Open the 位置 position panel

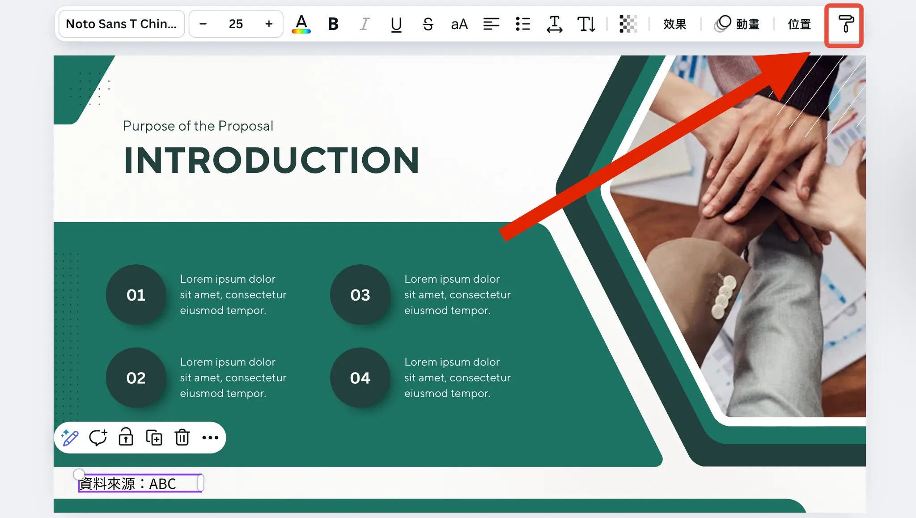tap(798, 24)
